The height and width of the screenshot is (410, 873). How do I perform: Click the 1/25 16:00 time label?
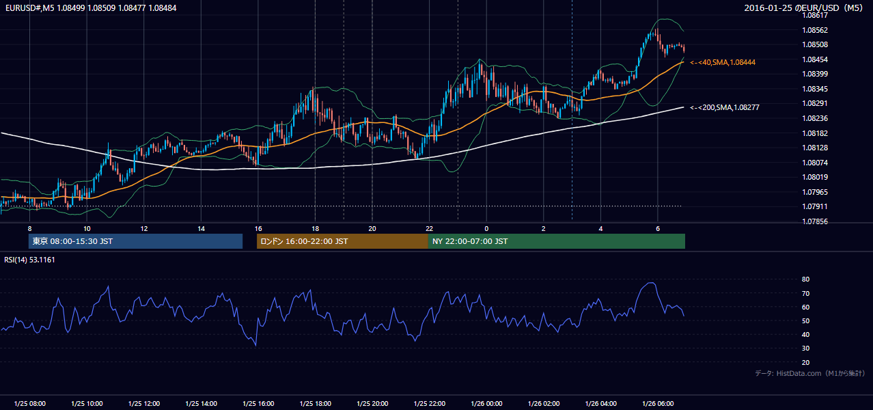[x=258, y=404]
